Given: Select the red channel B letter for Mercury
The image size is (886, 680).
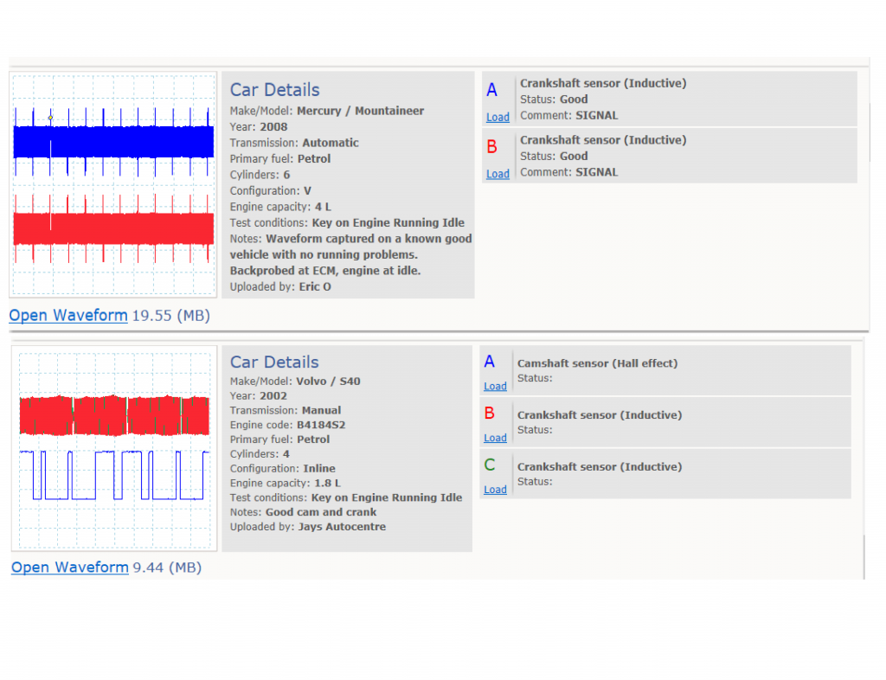Looking at the screenshot, I should coord(492,147).
